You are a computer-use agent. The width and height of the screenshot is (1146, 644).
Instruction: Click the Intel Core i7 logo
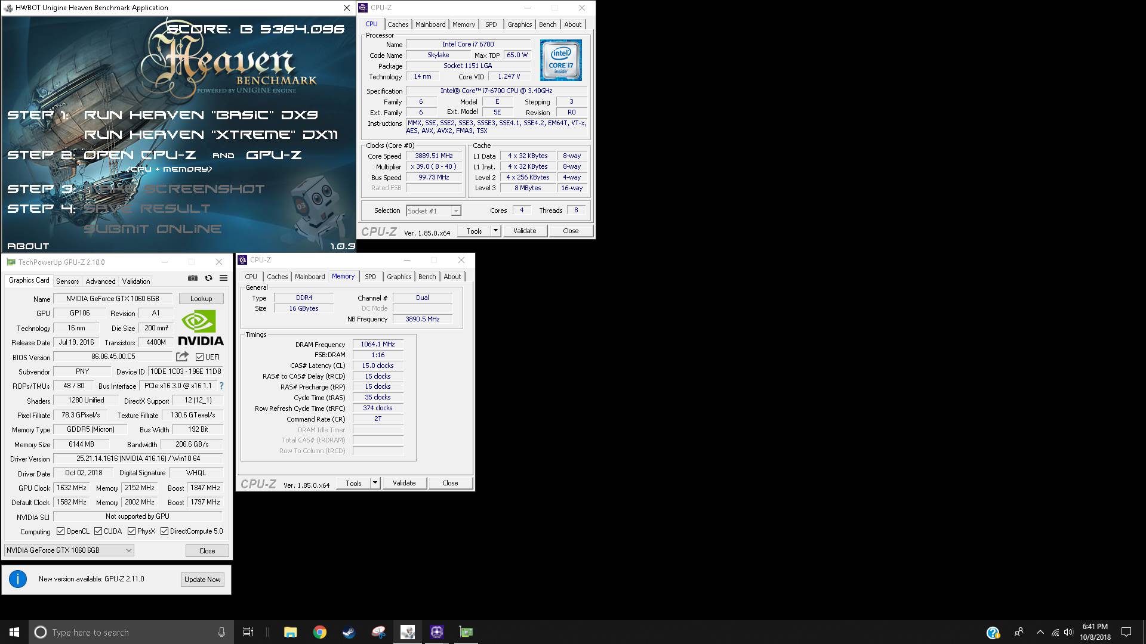pyautogui.click(x=560, y=60)
